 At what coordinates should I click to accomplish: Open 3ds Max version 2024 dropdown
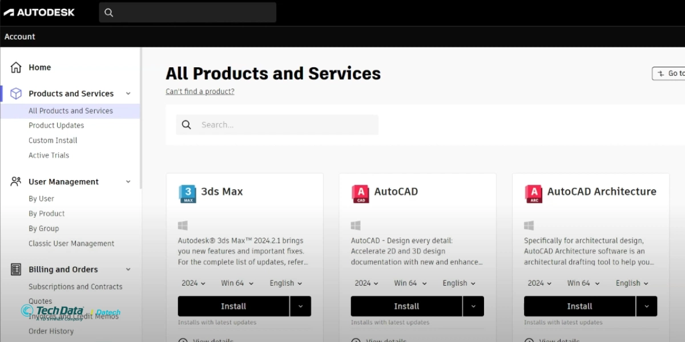[x=195, y=283]
